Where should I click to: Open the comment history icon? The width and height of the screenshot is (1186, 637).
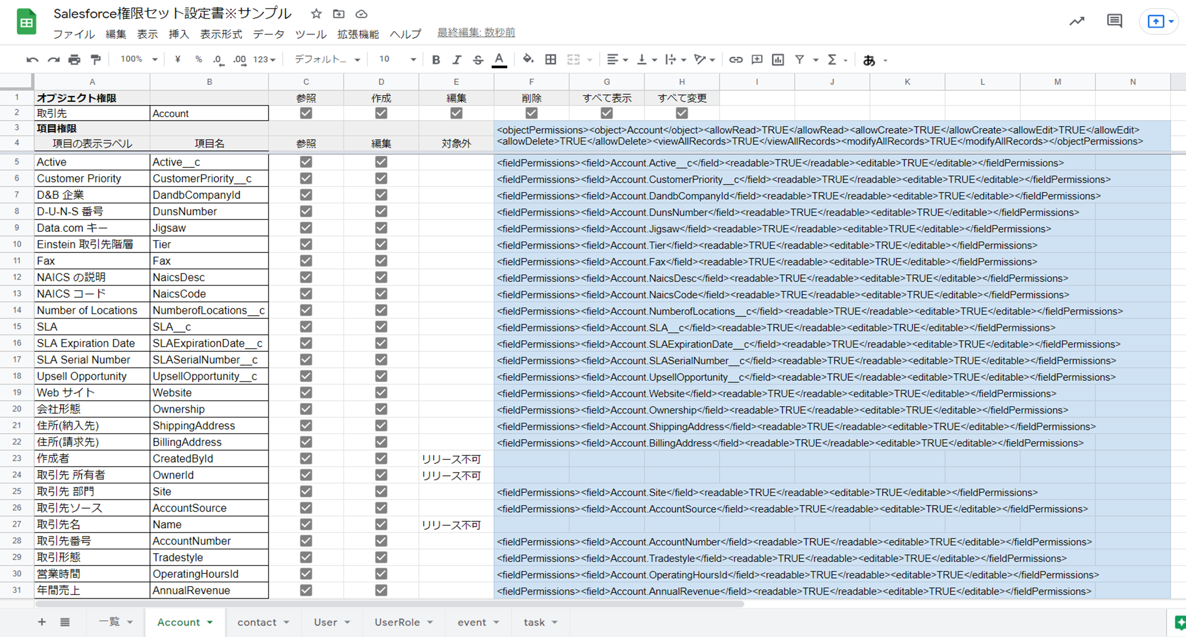[x=1114, y=21]
